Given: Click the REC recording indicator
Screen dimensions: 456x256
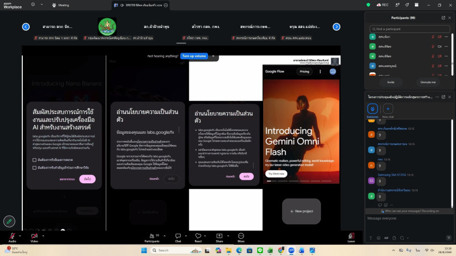Looking at the screenshot, I should point(382,5).
